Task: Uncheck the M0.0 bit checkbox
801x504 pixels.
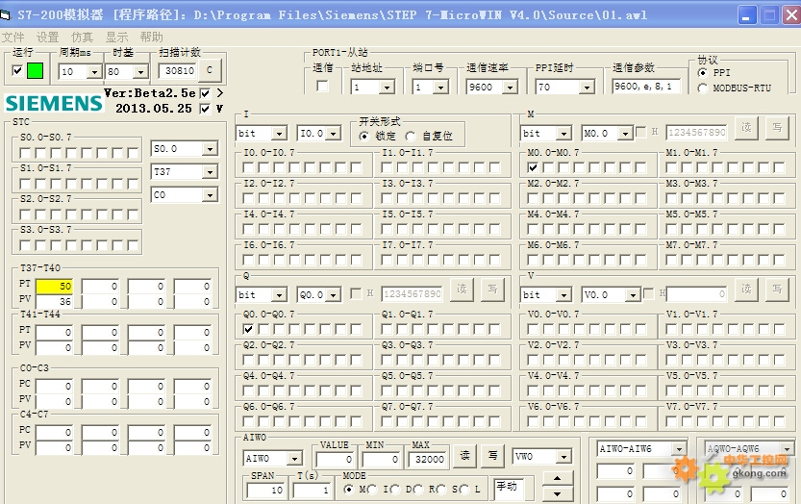Action: tap(533, 167)
